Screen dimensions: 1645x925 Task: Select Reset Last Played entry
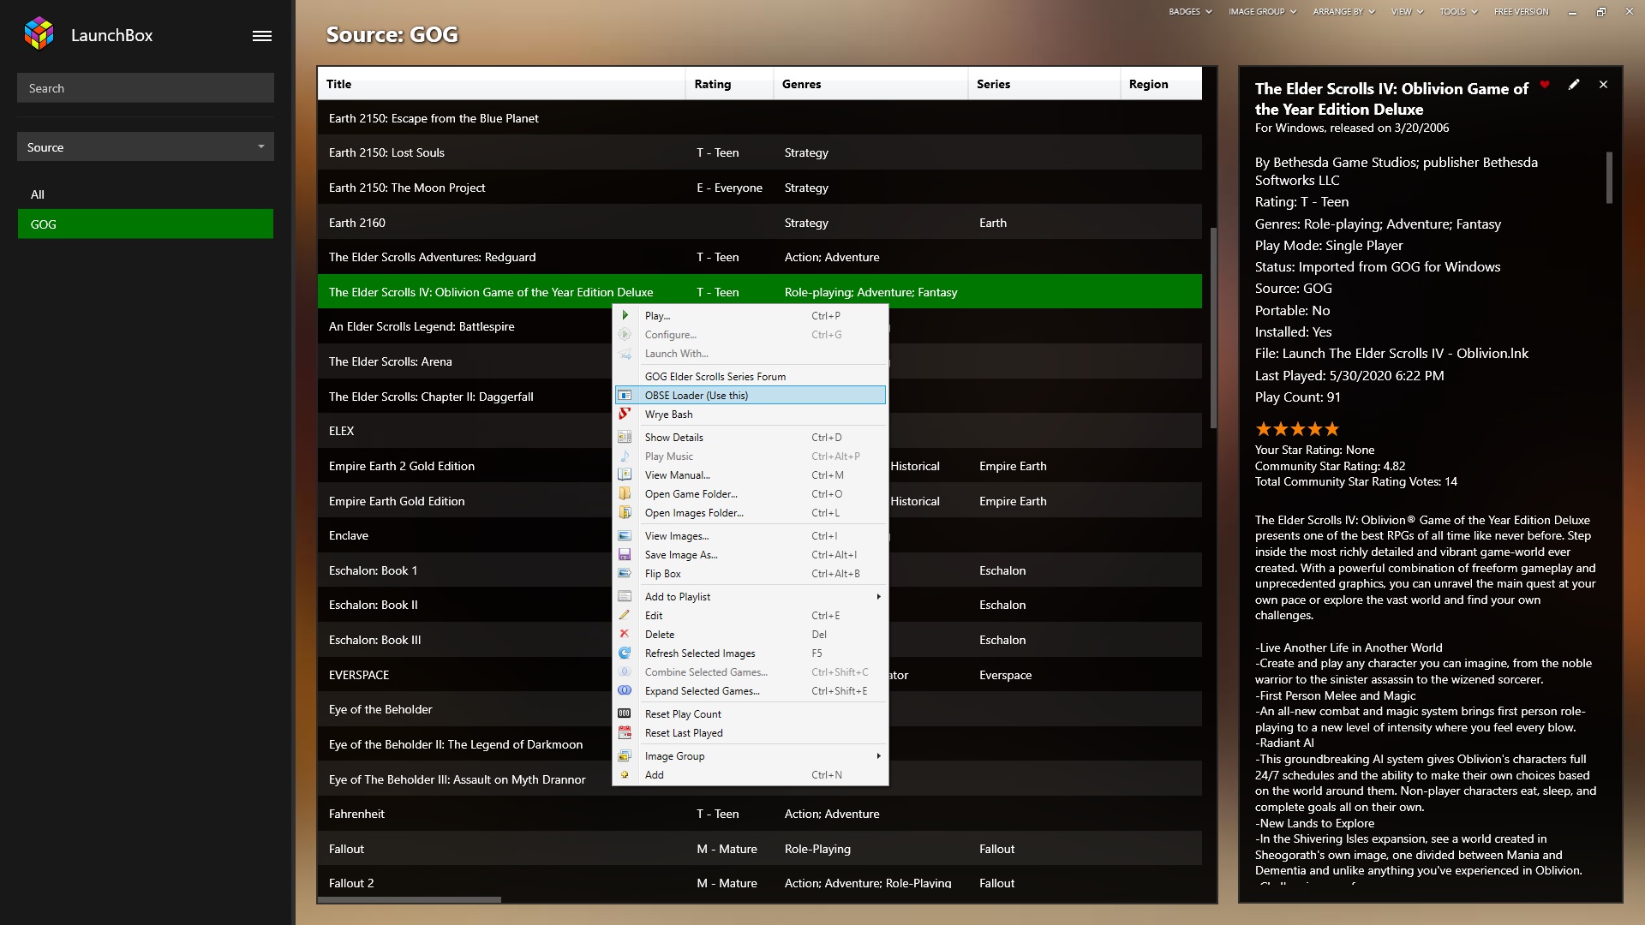pos(751,732)
